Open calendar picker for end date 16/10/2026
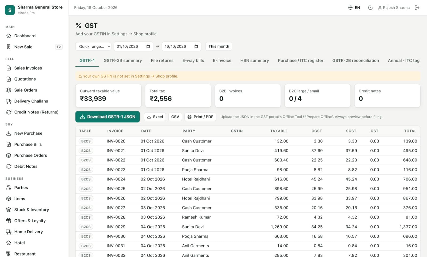The image size is (427, 257). tap(196, 46)
